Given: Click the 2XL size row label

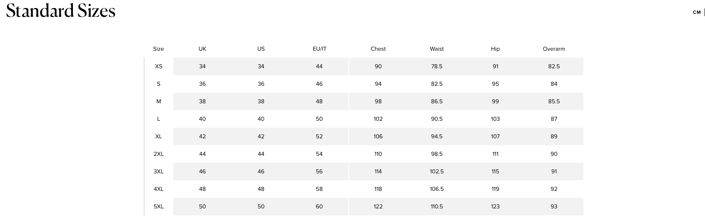Looking at the screenshot, I should click(x=159, y=154).
